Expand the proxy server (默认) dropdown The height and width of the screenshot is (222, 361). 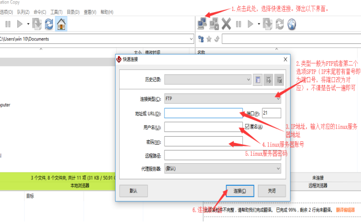(222, 168)
